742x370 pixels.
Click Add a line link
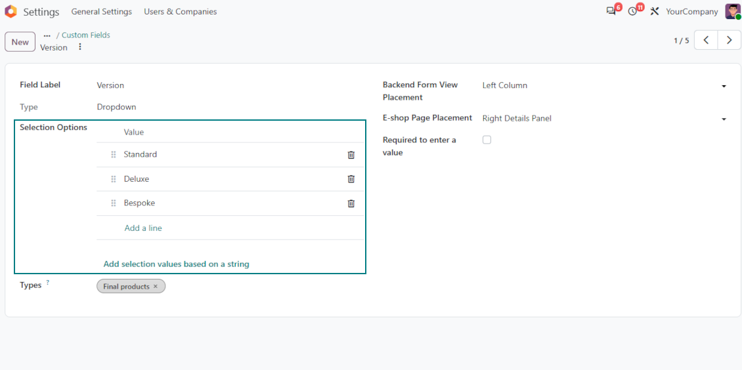143,228
